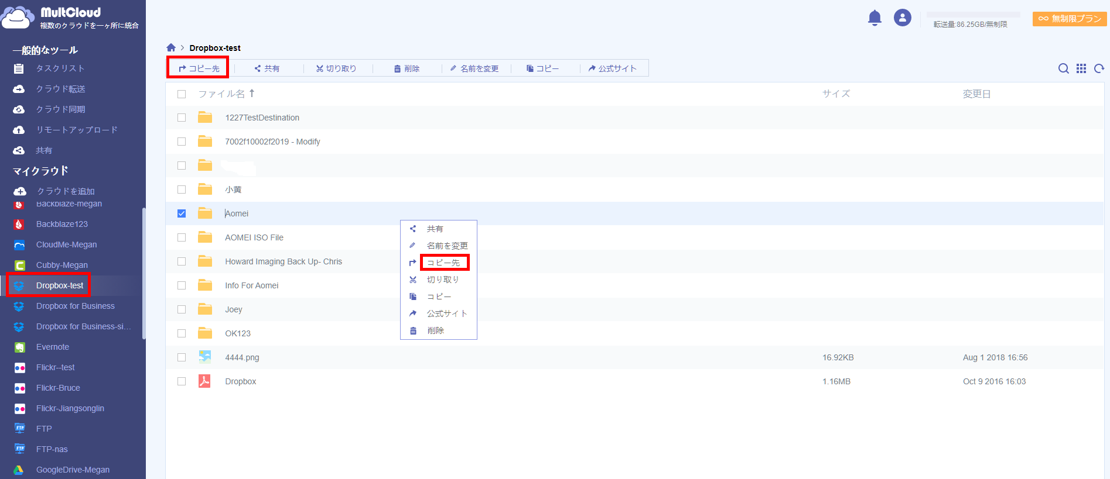Check the 1227TestDestination folder checkbox
The width and height of the screenshot is (1110, 479).
(x=182, y=118)
